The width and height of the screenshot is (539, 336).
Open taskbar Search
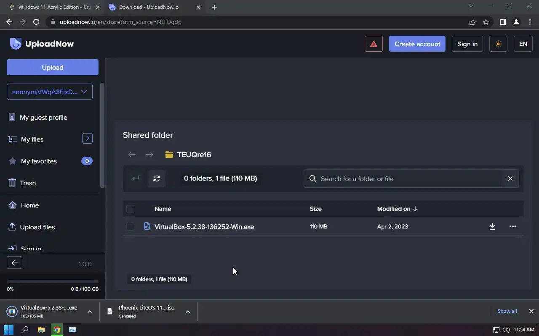[x=25, y=330]
